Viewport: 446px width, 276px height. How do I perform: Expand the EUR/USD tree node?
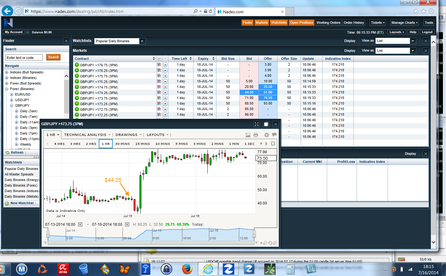pyautogui.click(x=12, y=95)
